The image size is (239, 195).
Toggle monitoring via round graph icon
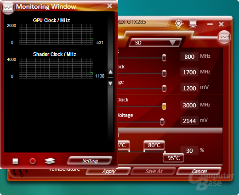224,37
